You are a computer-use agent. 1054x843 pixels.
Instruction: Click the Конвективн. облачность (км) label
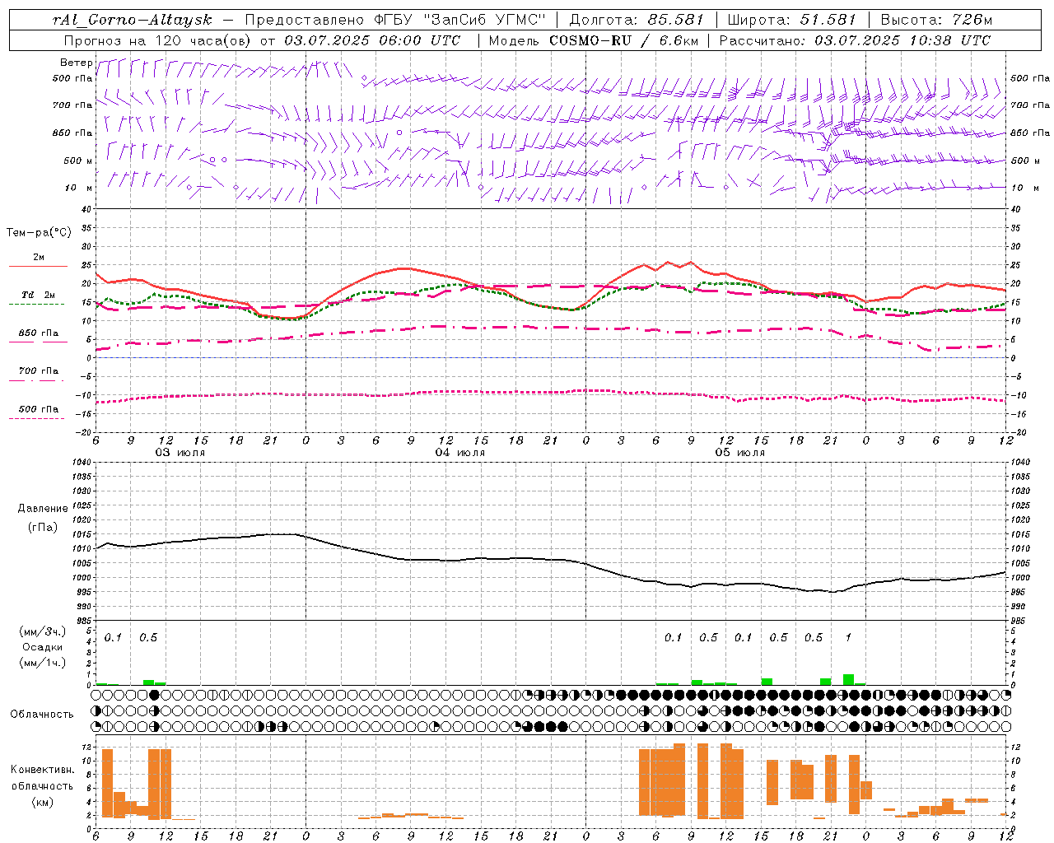tap(42, 785)
